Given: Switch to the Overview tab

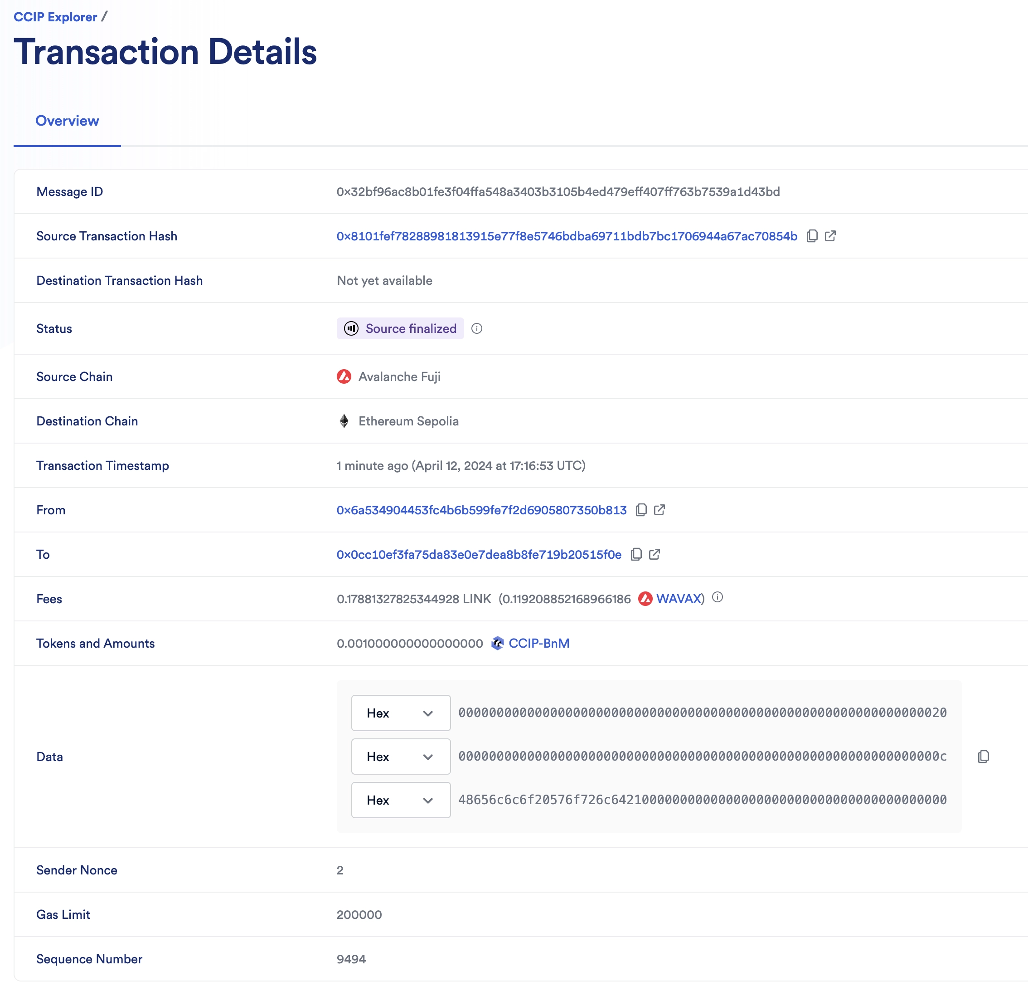Looking at the screenshot, I should pos(67,121).
